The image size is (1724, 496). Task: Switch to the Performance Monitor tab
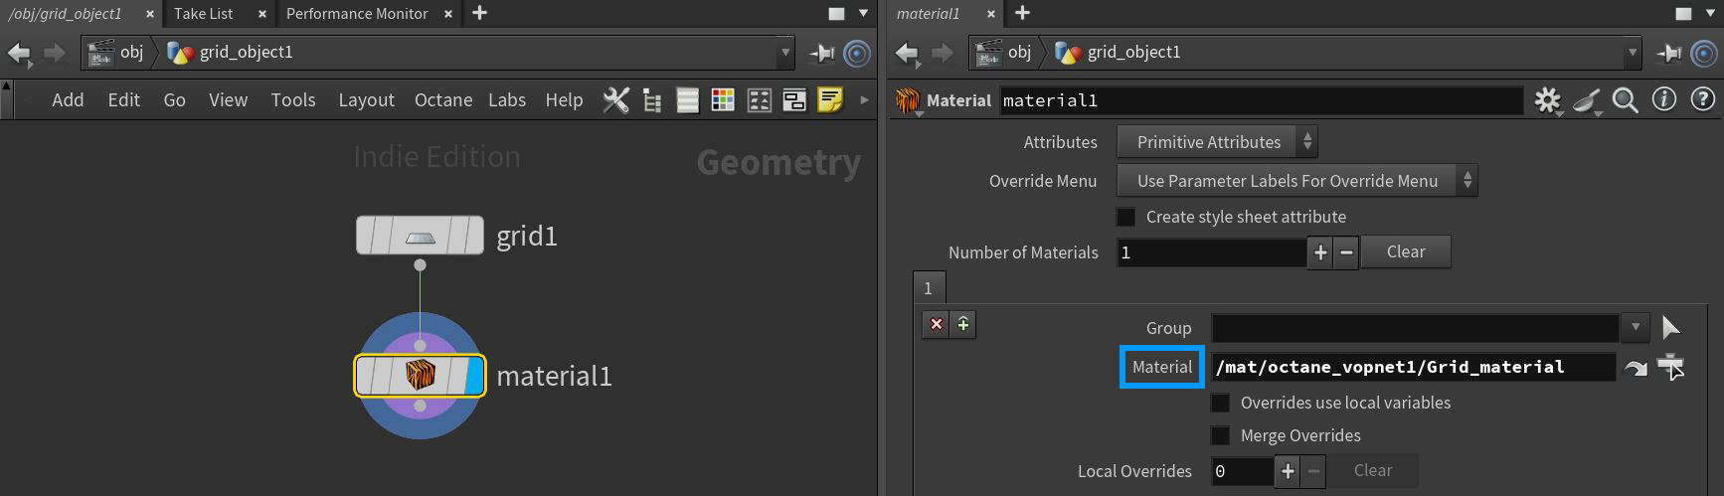(x=357, y=14)
